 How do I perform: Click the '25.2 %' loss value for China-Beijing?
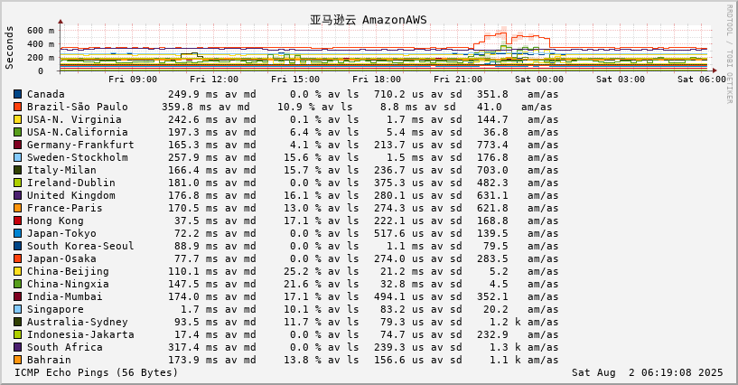(303, 271)
